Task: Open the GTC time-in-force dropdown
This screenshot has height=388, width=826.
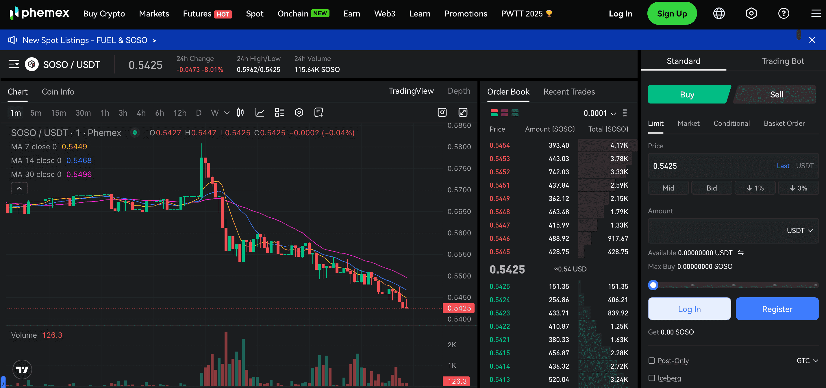Action: point(807,361)
